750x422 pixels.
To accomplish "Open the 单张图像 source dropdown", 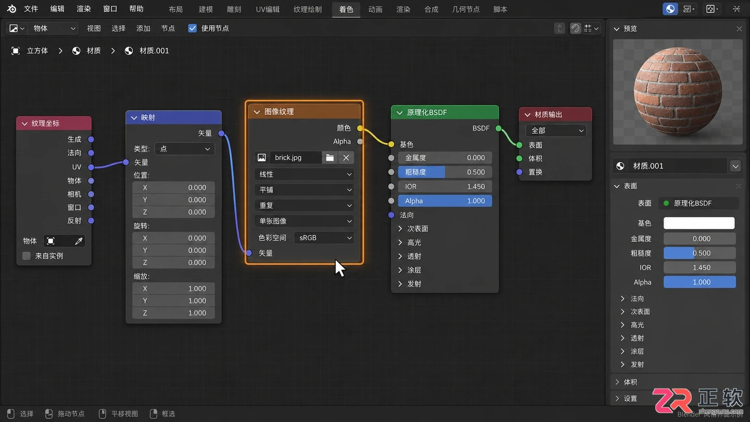I will click(x=304, y=221).
